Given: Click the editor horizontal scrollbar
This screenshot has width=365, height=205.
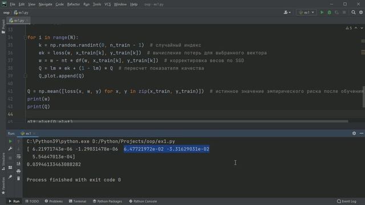Looking at the screenshot, I should [188, 121].
